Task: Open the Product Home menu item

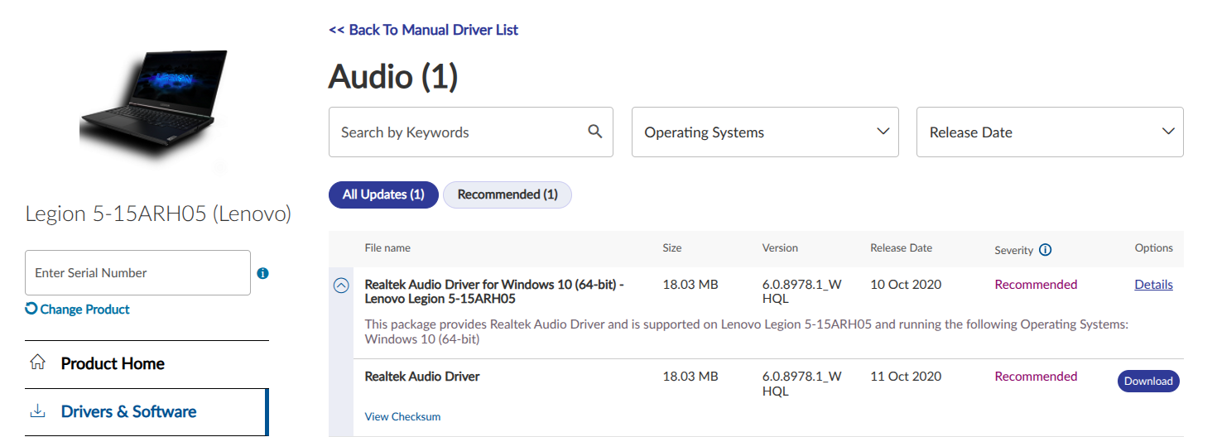Action: point(113,363)
